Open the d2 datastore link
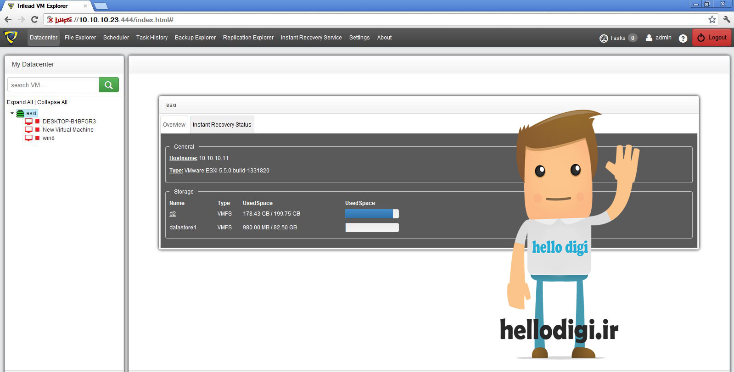The width and height of the screenshot is (734, 372). 173,214
